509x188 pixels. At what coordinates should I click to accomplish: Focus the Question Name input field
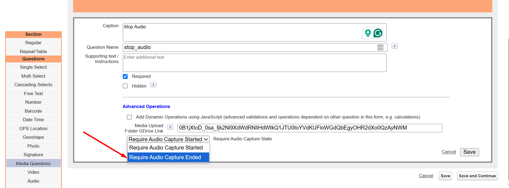coord(255,47)
